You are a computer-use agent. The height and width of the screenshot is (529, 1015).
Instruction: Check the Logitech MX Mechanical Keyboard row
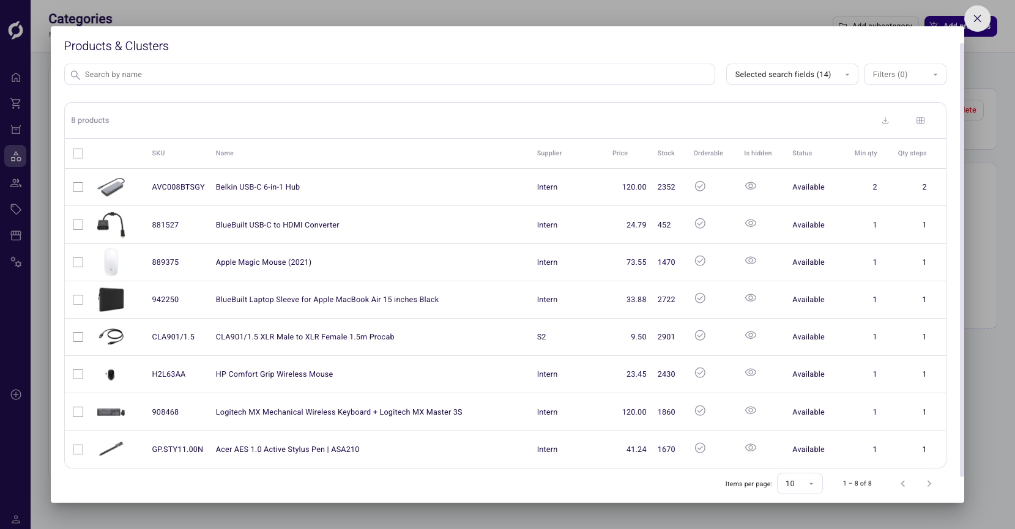coord(78,412)
